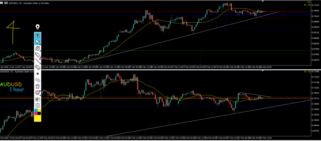Clear all ink with trash icon
This screenshot has height=141, width=321.
[38, 86]
